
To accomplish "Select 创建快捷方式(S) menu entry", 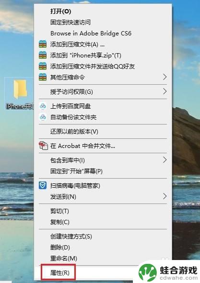I will [71, 237].
